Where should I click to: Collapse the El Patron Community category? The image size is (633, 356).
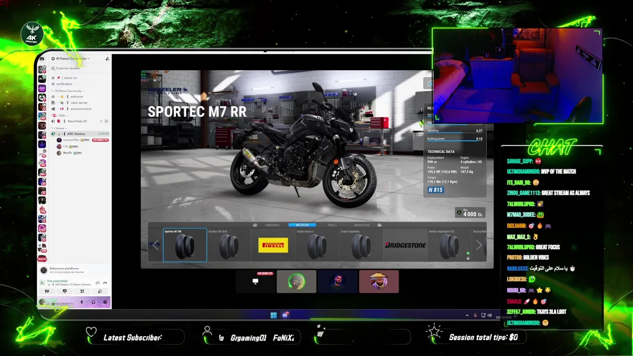coord(68,91)
